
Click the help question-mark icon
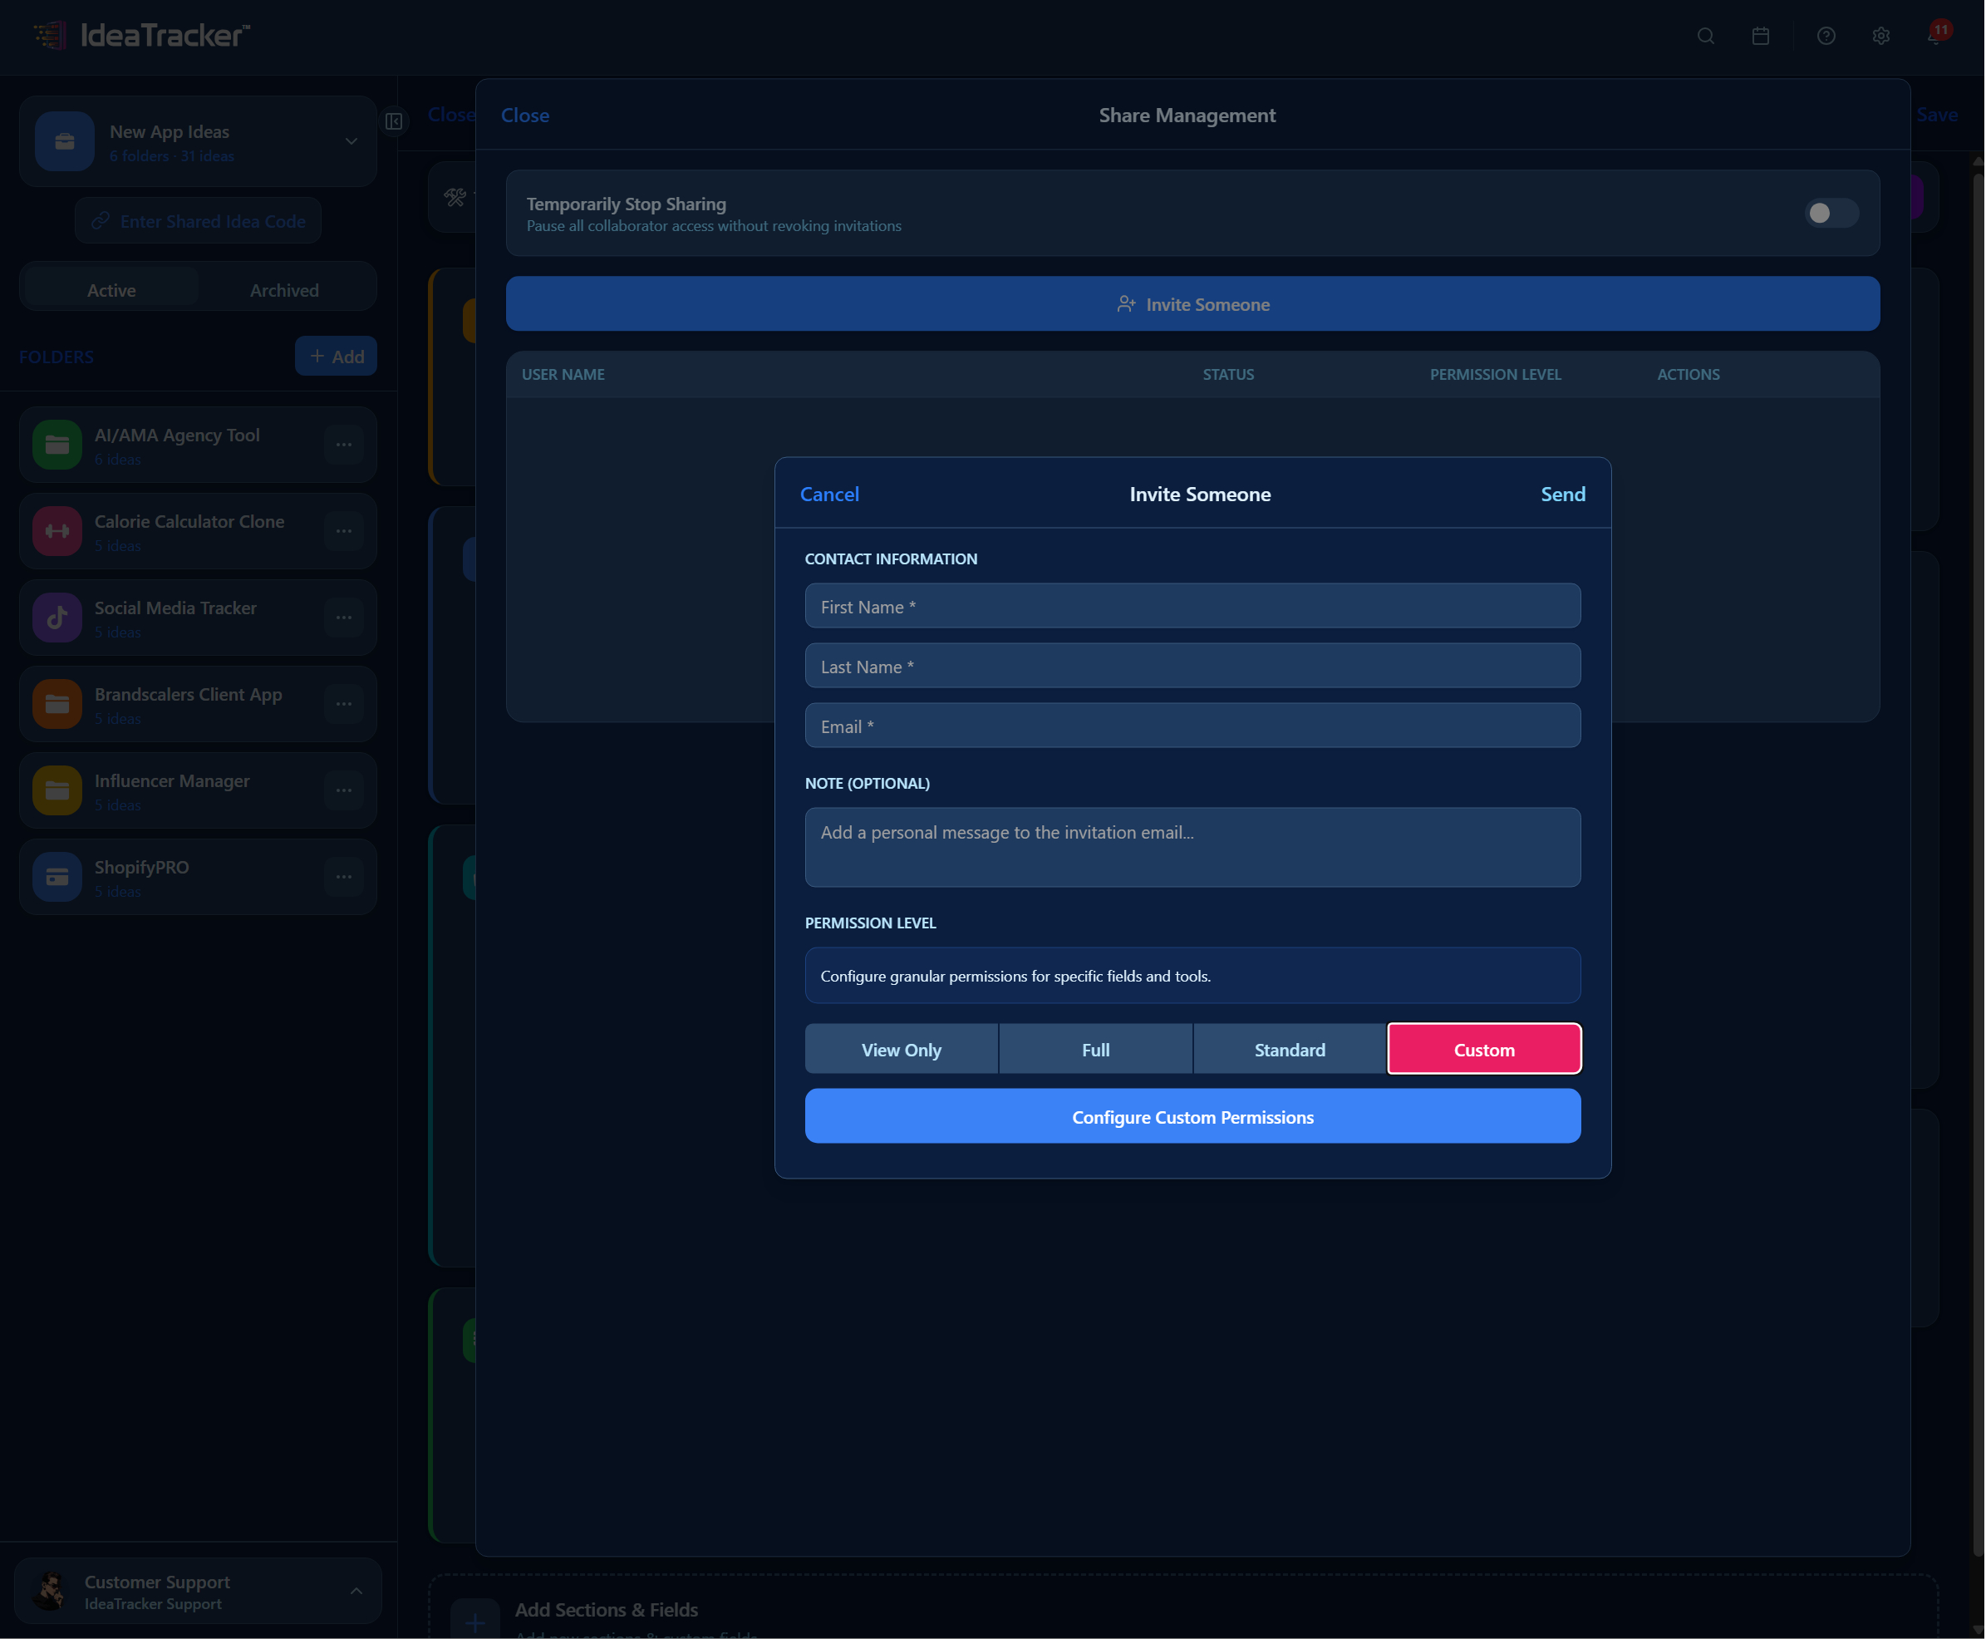coord(1826,36)
